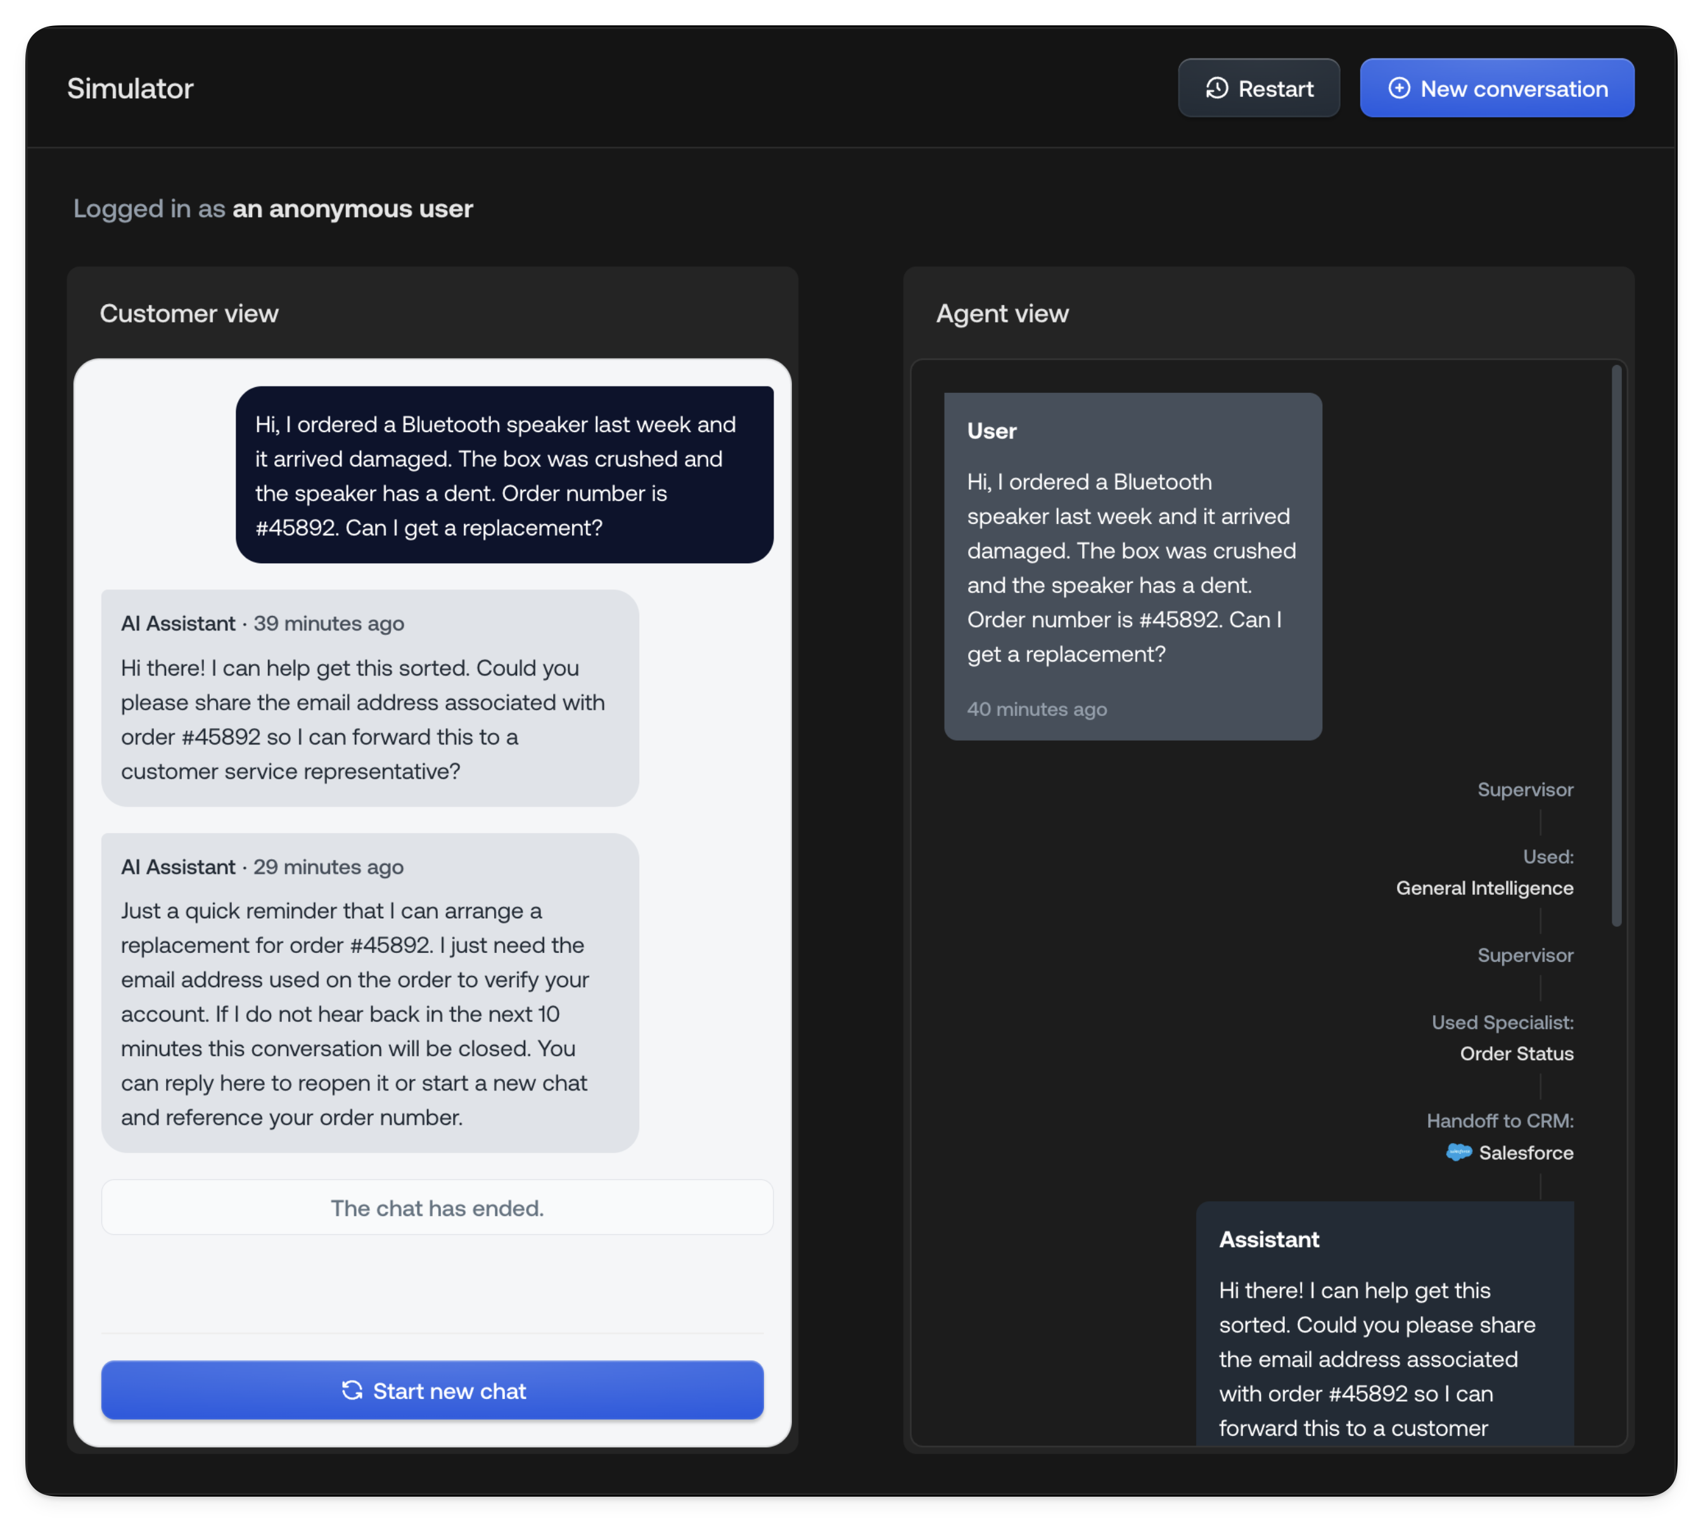This screenshot has height=1522, width=1703.
Task: Click the AI Assistant message from 39 minutes ago
Action: [369, 698]
